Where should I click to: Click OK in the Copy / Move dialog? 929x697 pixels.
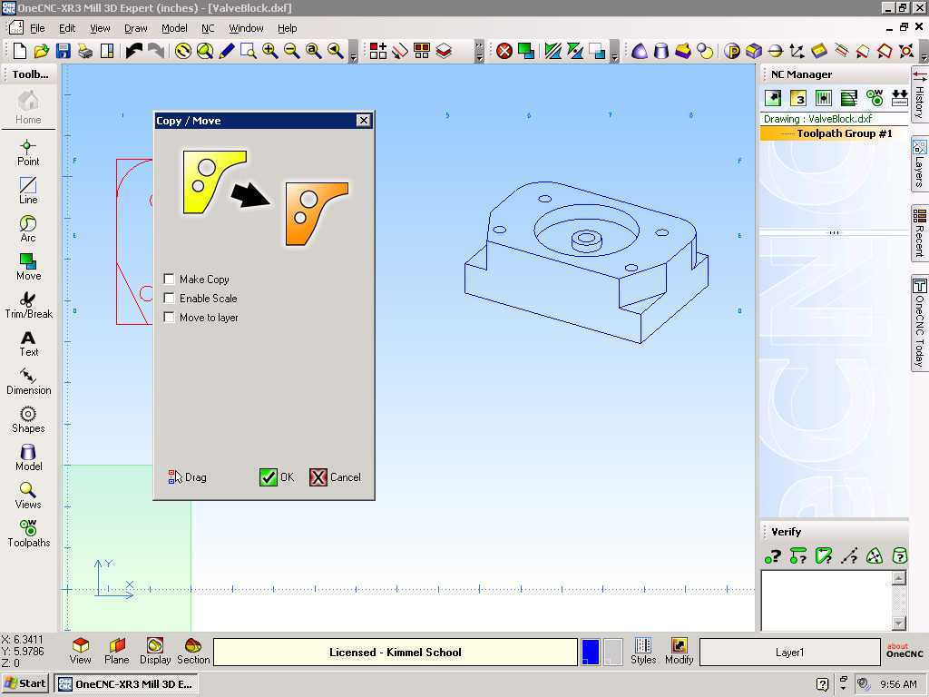277,477
